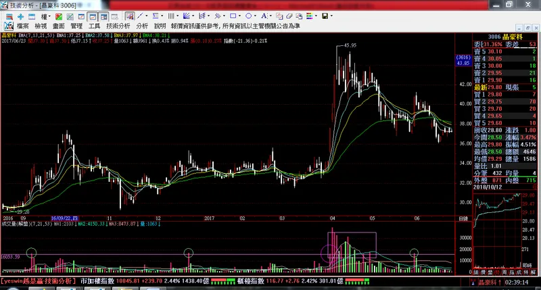Choose the ellipse drawing tool

tap(249, 16)
